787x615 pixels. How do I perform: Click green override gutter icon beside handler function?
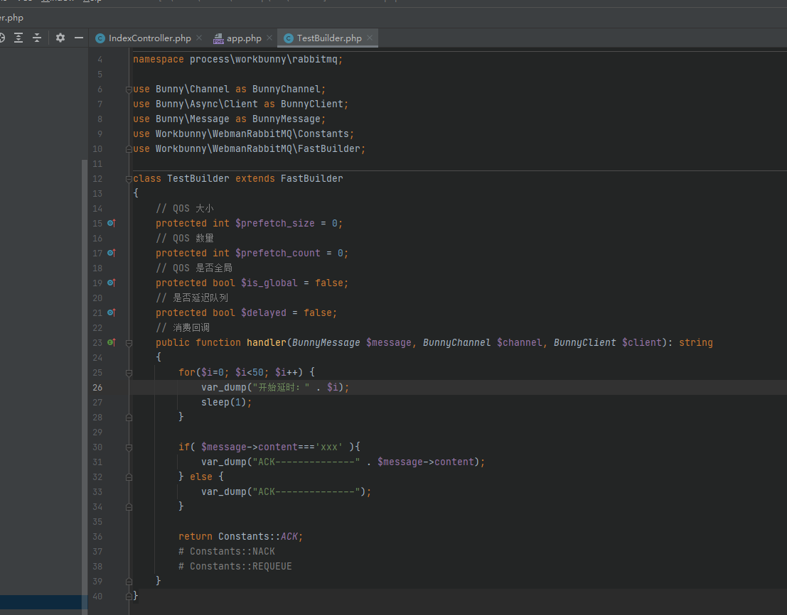click(112, 342)
